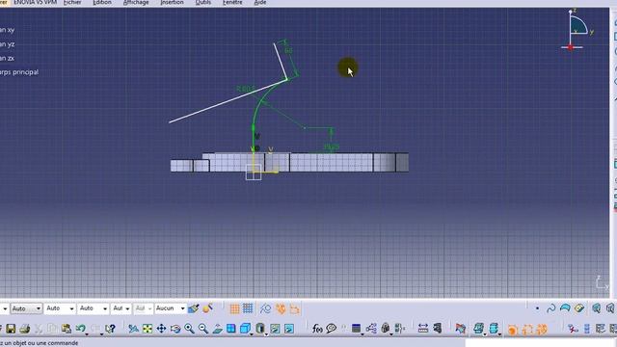Open the Fichier menu

coord(72,2)
